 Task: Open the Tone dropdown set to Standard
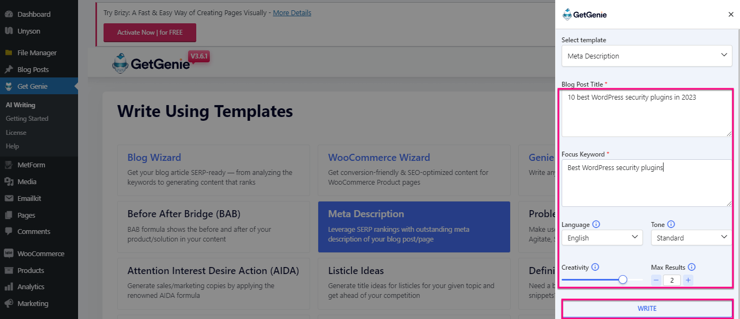[x=692, y=238]
